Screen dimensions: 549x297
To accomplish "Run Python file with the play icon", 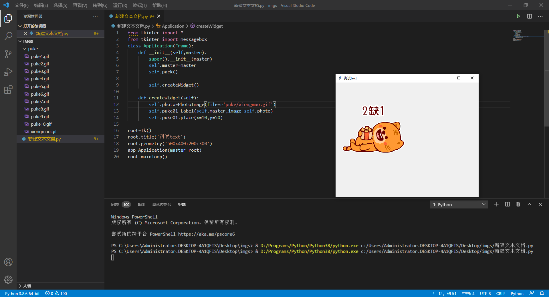I will (x=518, y=16).
